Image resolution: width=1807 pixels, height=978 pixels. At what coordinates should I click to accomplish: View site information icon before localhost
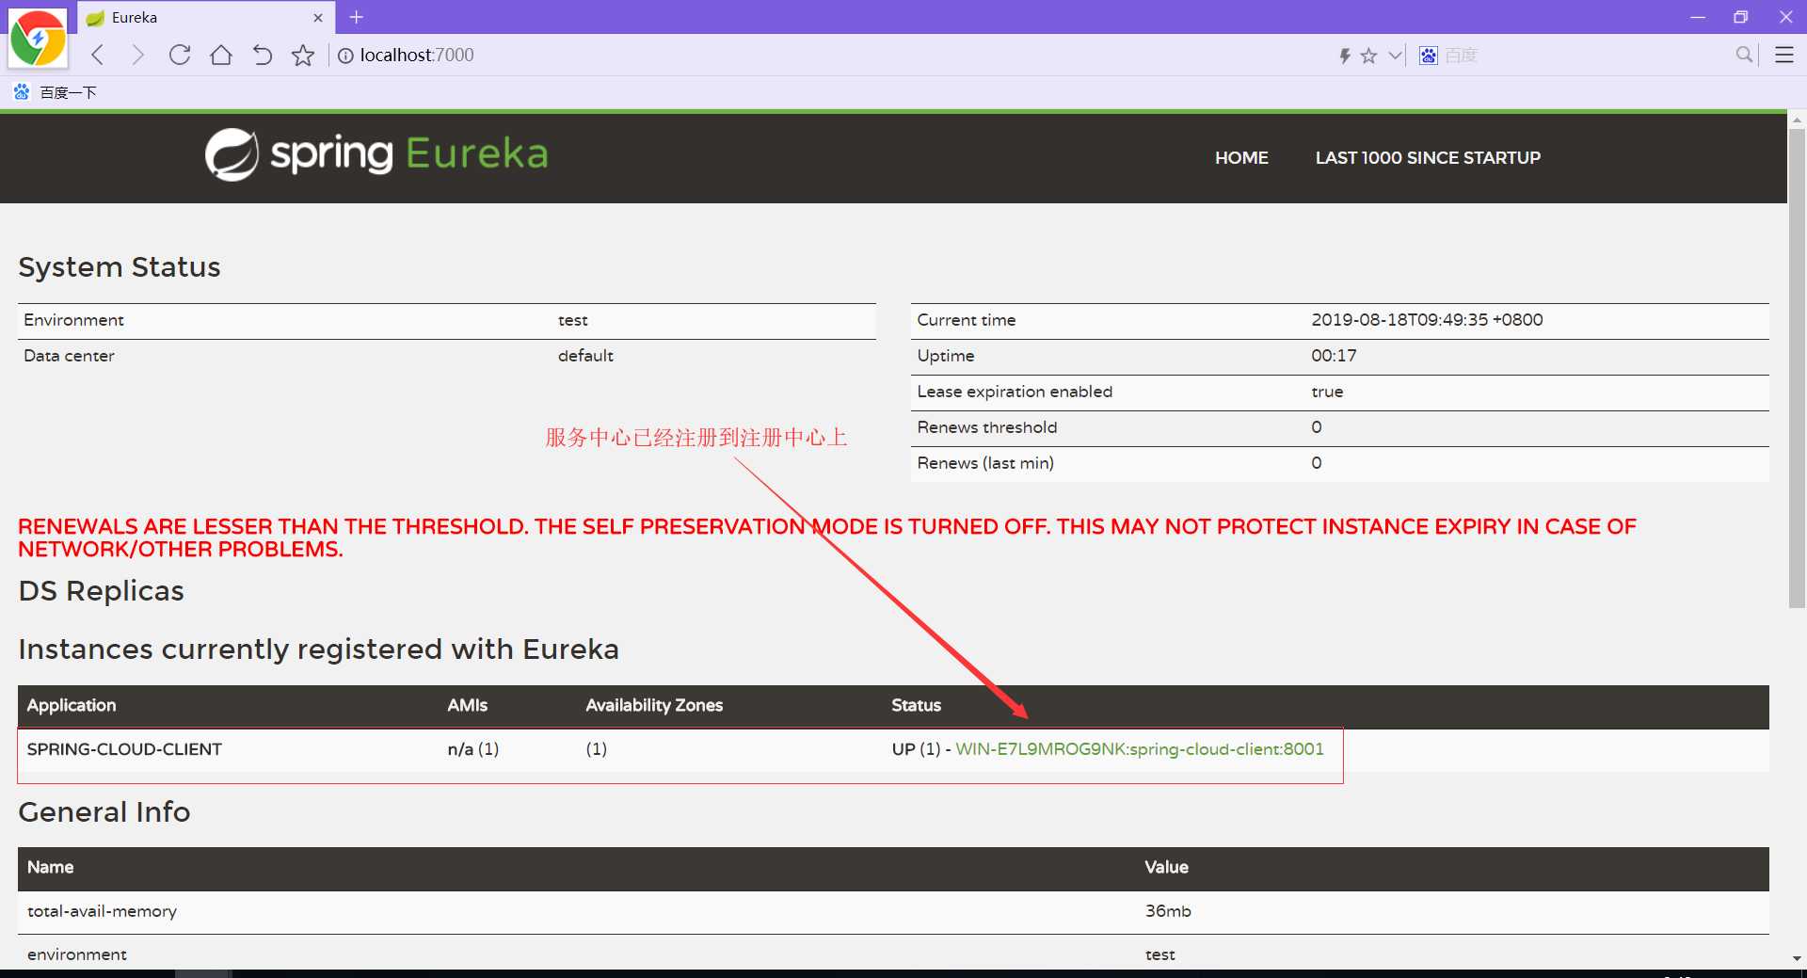(x=345, y=56)
